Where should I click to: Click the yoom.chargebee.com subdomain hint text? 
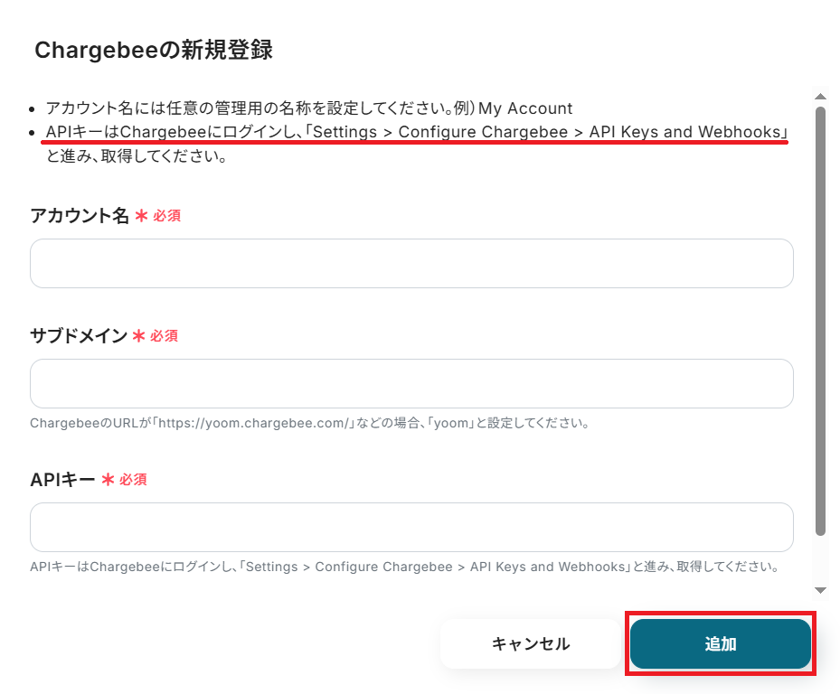310,423
